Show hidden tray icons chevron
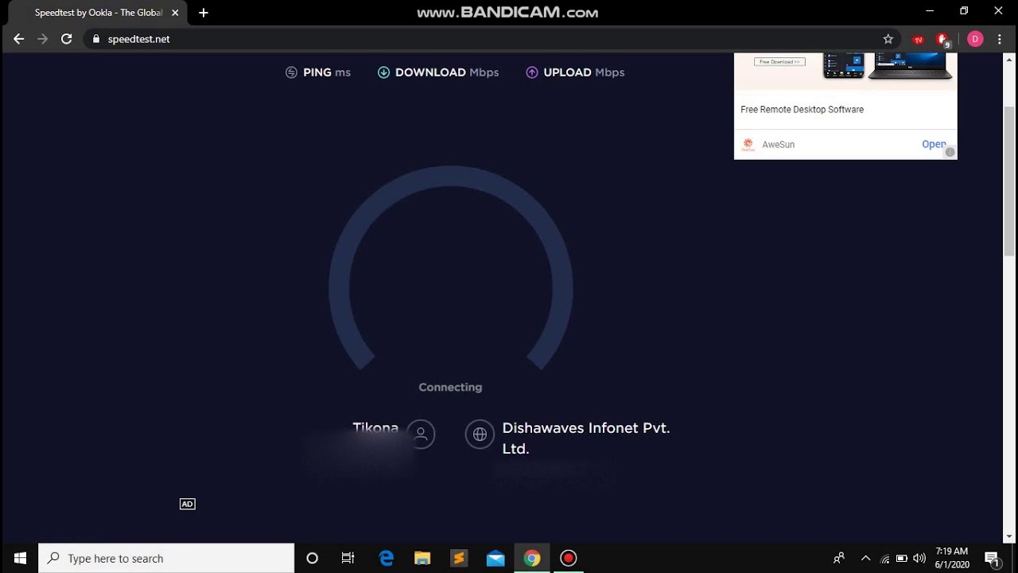Screen dimensions: 1018x573 [x=865, y=558]
